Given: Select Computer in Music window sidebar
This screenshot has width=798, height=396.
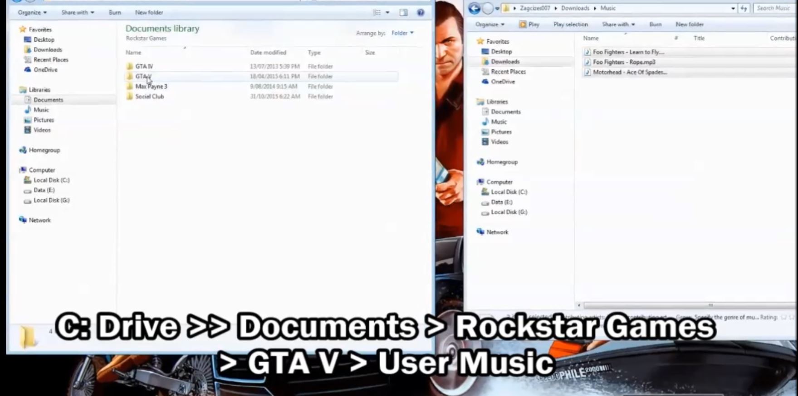Looking at the screenshot, I should tap(494, 182).
